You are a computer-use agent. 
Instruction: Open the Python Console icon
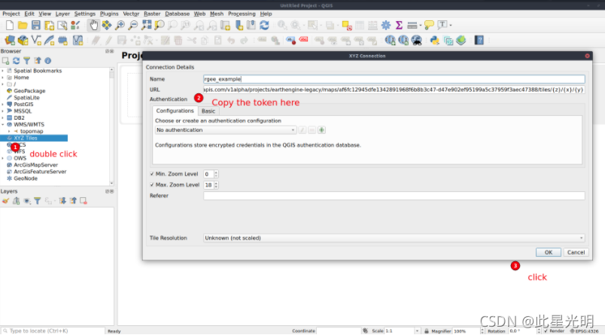pyautogui.click(x=435, y=40)
